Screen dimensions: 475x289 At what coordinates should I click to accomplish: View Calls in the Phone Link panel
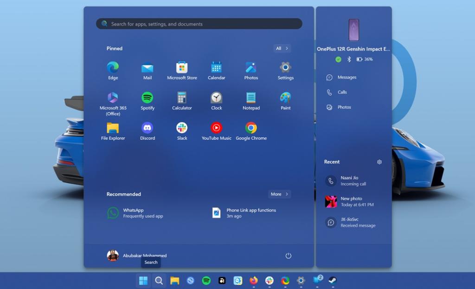pyautogui.click(x=339, y=92)
